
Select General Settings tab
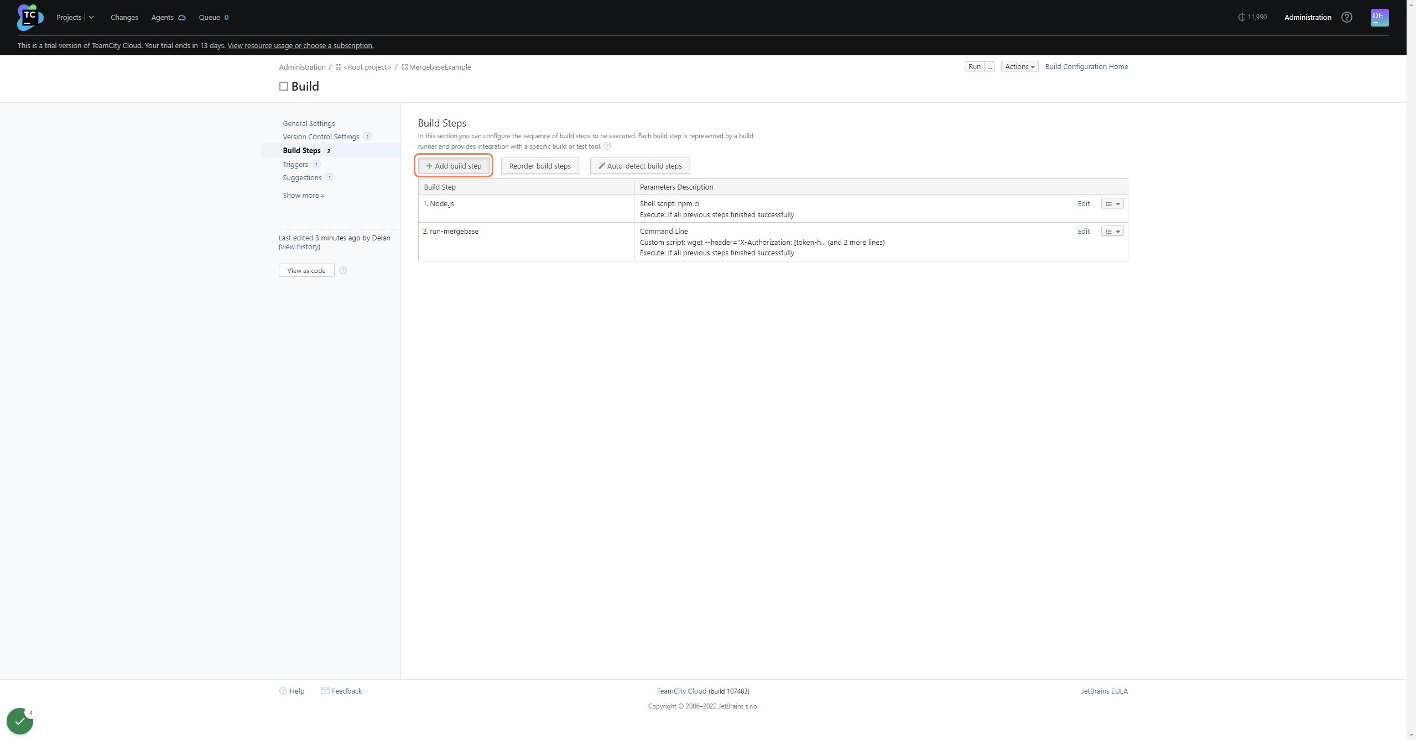pyautogui.click(x=309, y=123)
